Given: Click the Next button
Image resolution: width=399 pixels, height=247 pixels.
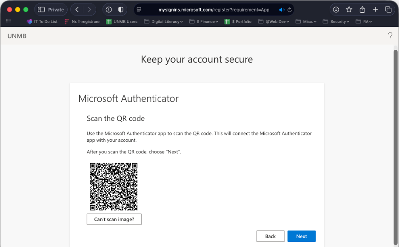Looking at the screenshot, I should coord(301,236).
